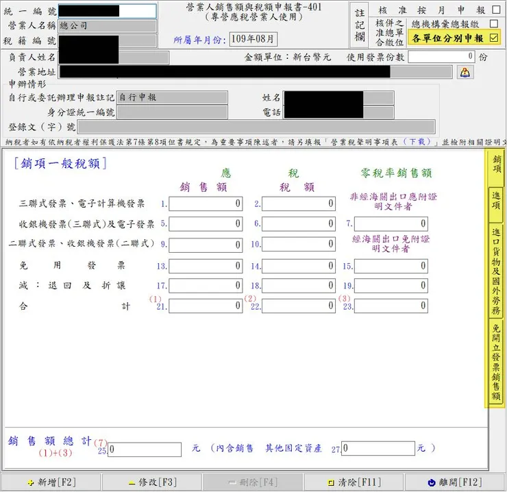Check the 核准按月申報 checkbox
The image size is (507, 492).
click(495, 10)
